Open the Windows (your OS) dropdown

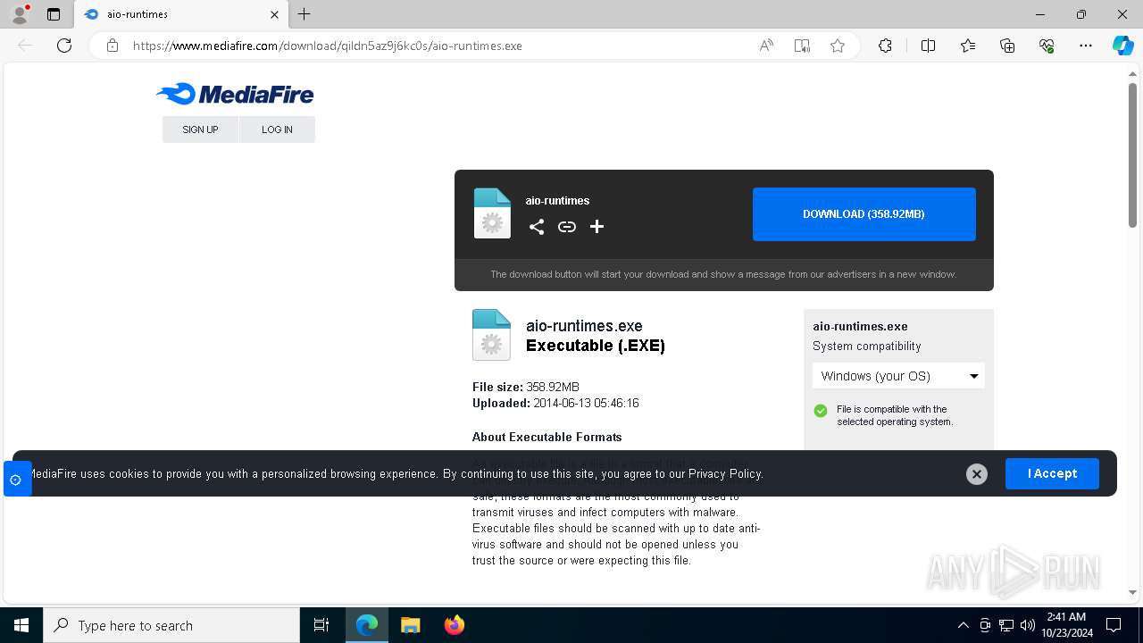click(x=898, y=376)
